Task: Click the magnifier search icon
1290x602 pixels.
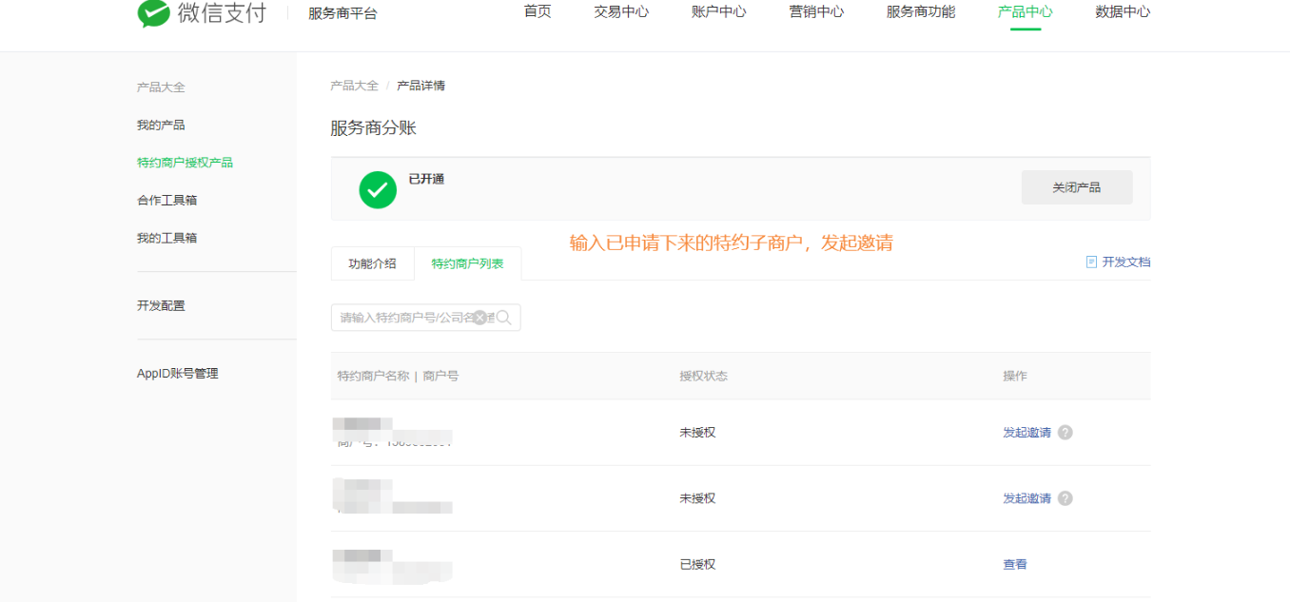Action: (x=504, y=318)
